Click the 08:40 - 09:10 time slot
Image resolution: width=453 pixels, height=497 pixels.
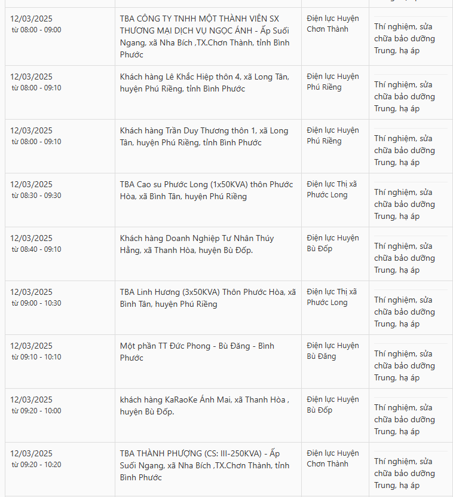(x=36, y=249)
